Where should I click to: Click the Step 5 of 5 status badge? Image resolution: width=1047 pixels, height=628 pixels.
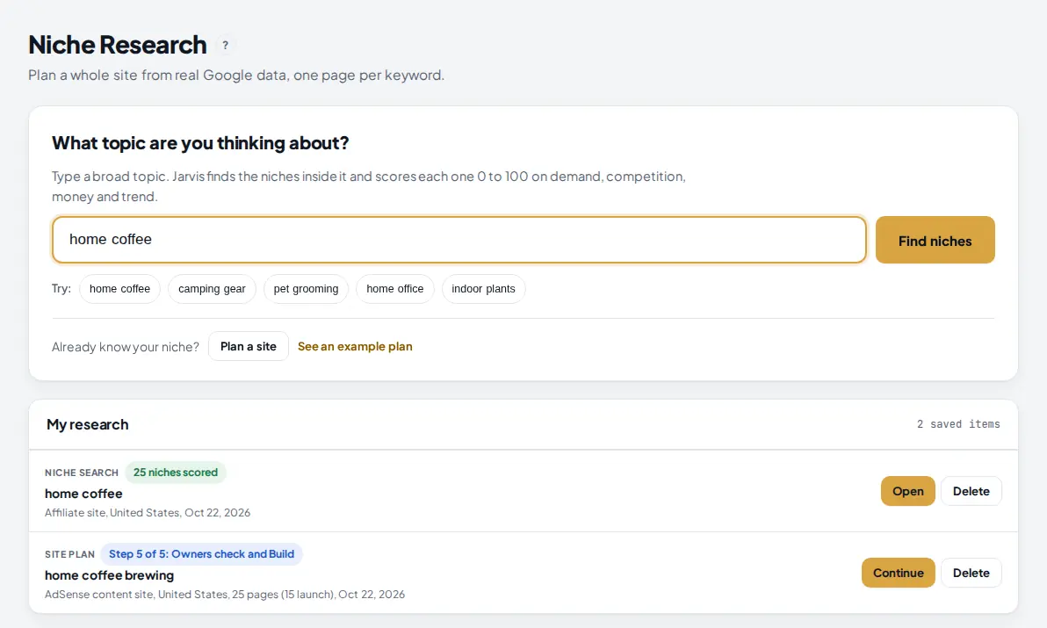point(202,554)
